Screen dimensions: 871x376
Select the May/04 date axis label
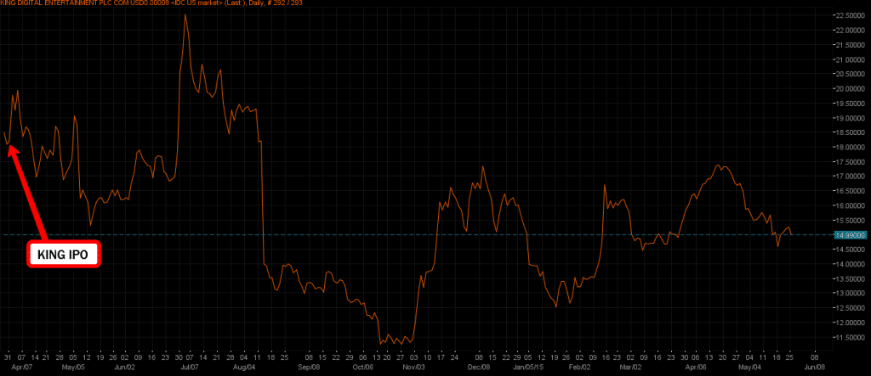[x=749, y=368]
